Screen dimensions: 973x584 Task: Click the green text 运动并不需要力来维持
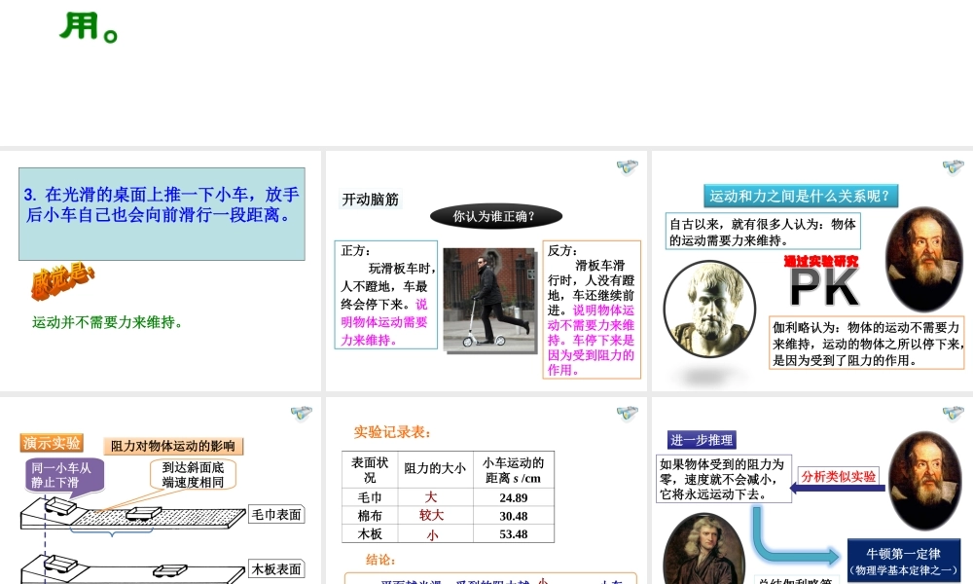[107, 322]
